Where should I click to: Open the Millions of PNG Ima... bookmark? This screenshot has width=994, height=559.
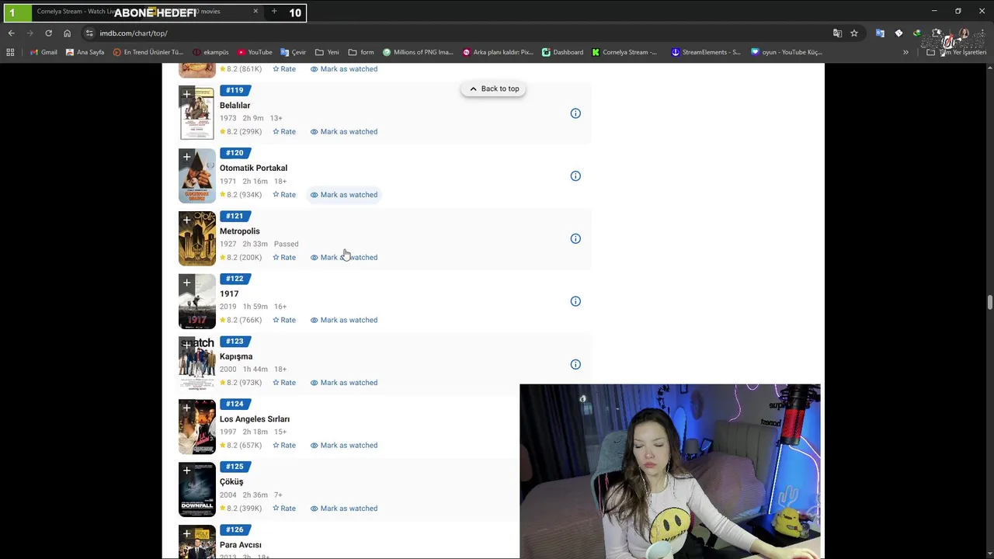(x=418, y=52)
